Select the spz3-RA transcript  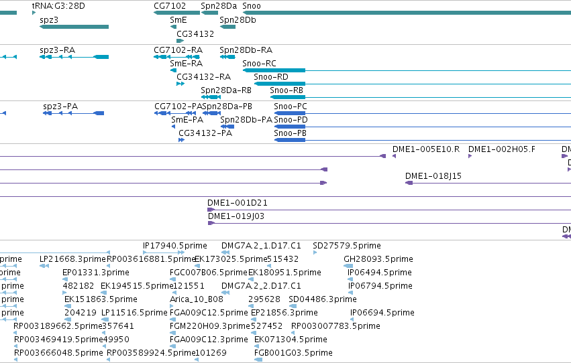coord(74,57)
